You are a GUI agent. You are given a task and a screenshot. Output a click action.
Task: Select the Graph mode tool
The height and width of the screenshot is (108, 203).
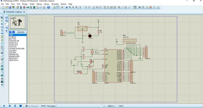pyautogui.click(x=2, y=47)
